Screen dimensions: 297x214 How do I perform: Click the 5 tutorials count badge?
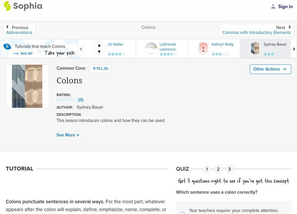click(x=7, y=46)
